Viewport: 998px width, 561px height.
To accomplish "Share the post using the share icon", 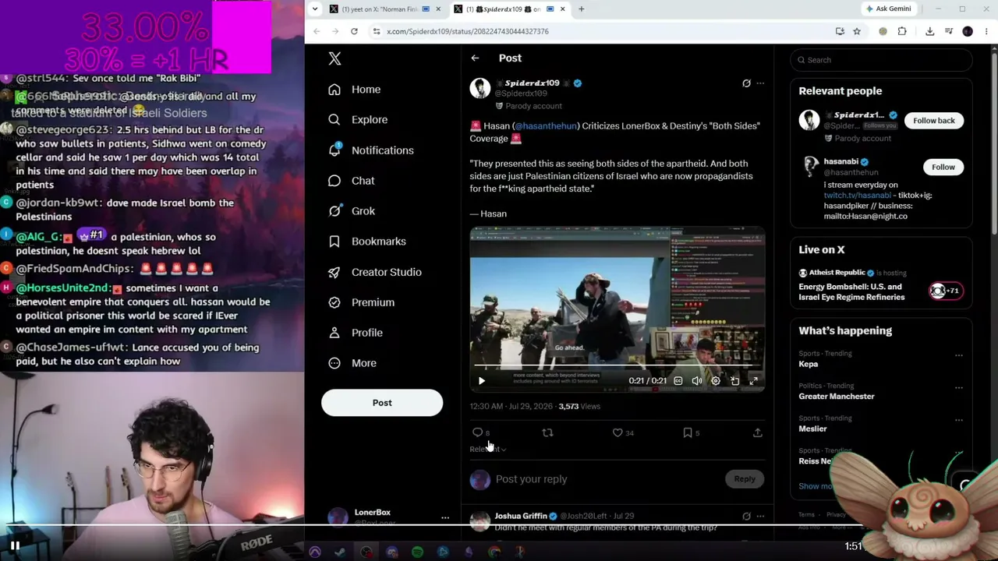I will coord(757,432).
